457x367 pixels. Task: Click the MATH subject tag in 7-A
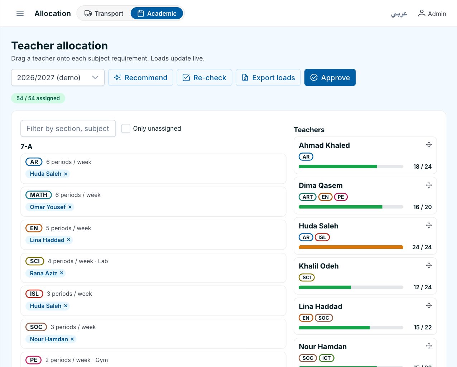[x=39, y=195]
